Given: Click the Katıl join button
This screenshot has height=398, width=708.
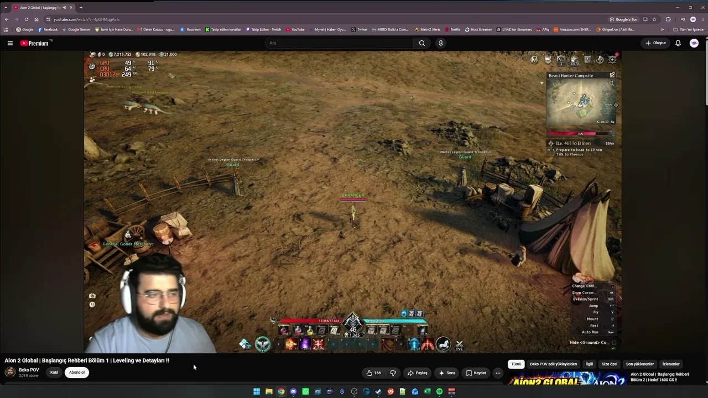Looking at the screenshot, I should pos(54,373).
